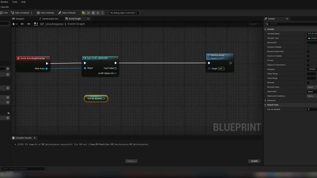The image size is (317, 178).
Task: Close the Compiler Results tab
Action: (x=35, y=138)
